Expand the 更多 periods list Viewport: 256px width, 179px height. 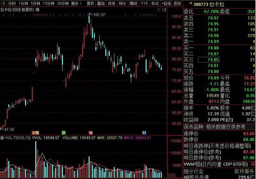click(x=76, y=3)
